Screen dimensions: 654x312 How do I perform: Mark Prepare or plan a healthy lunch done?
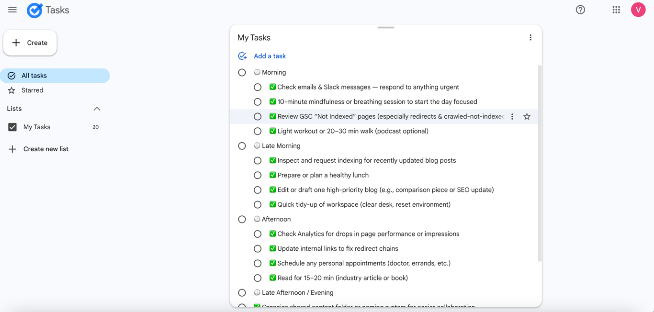258,175
